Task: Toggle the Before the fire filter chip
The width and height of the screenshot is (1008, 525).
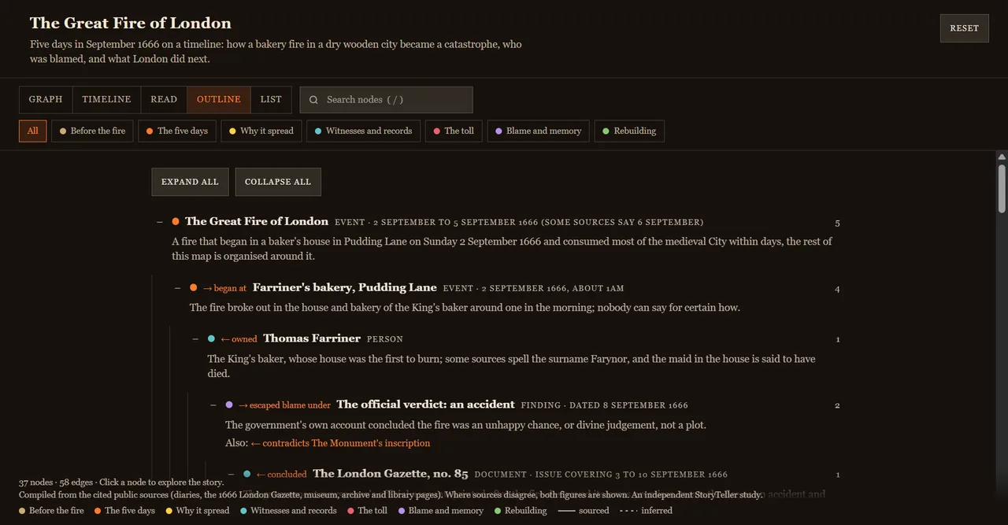Action: [x=92, y=131]
